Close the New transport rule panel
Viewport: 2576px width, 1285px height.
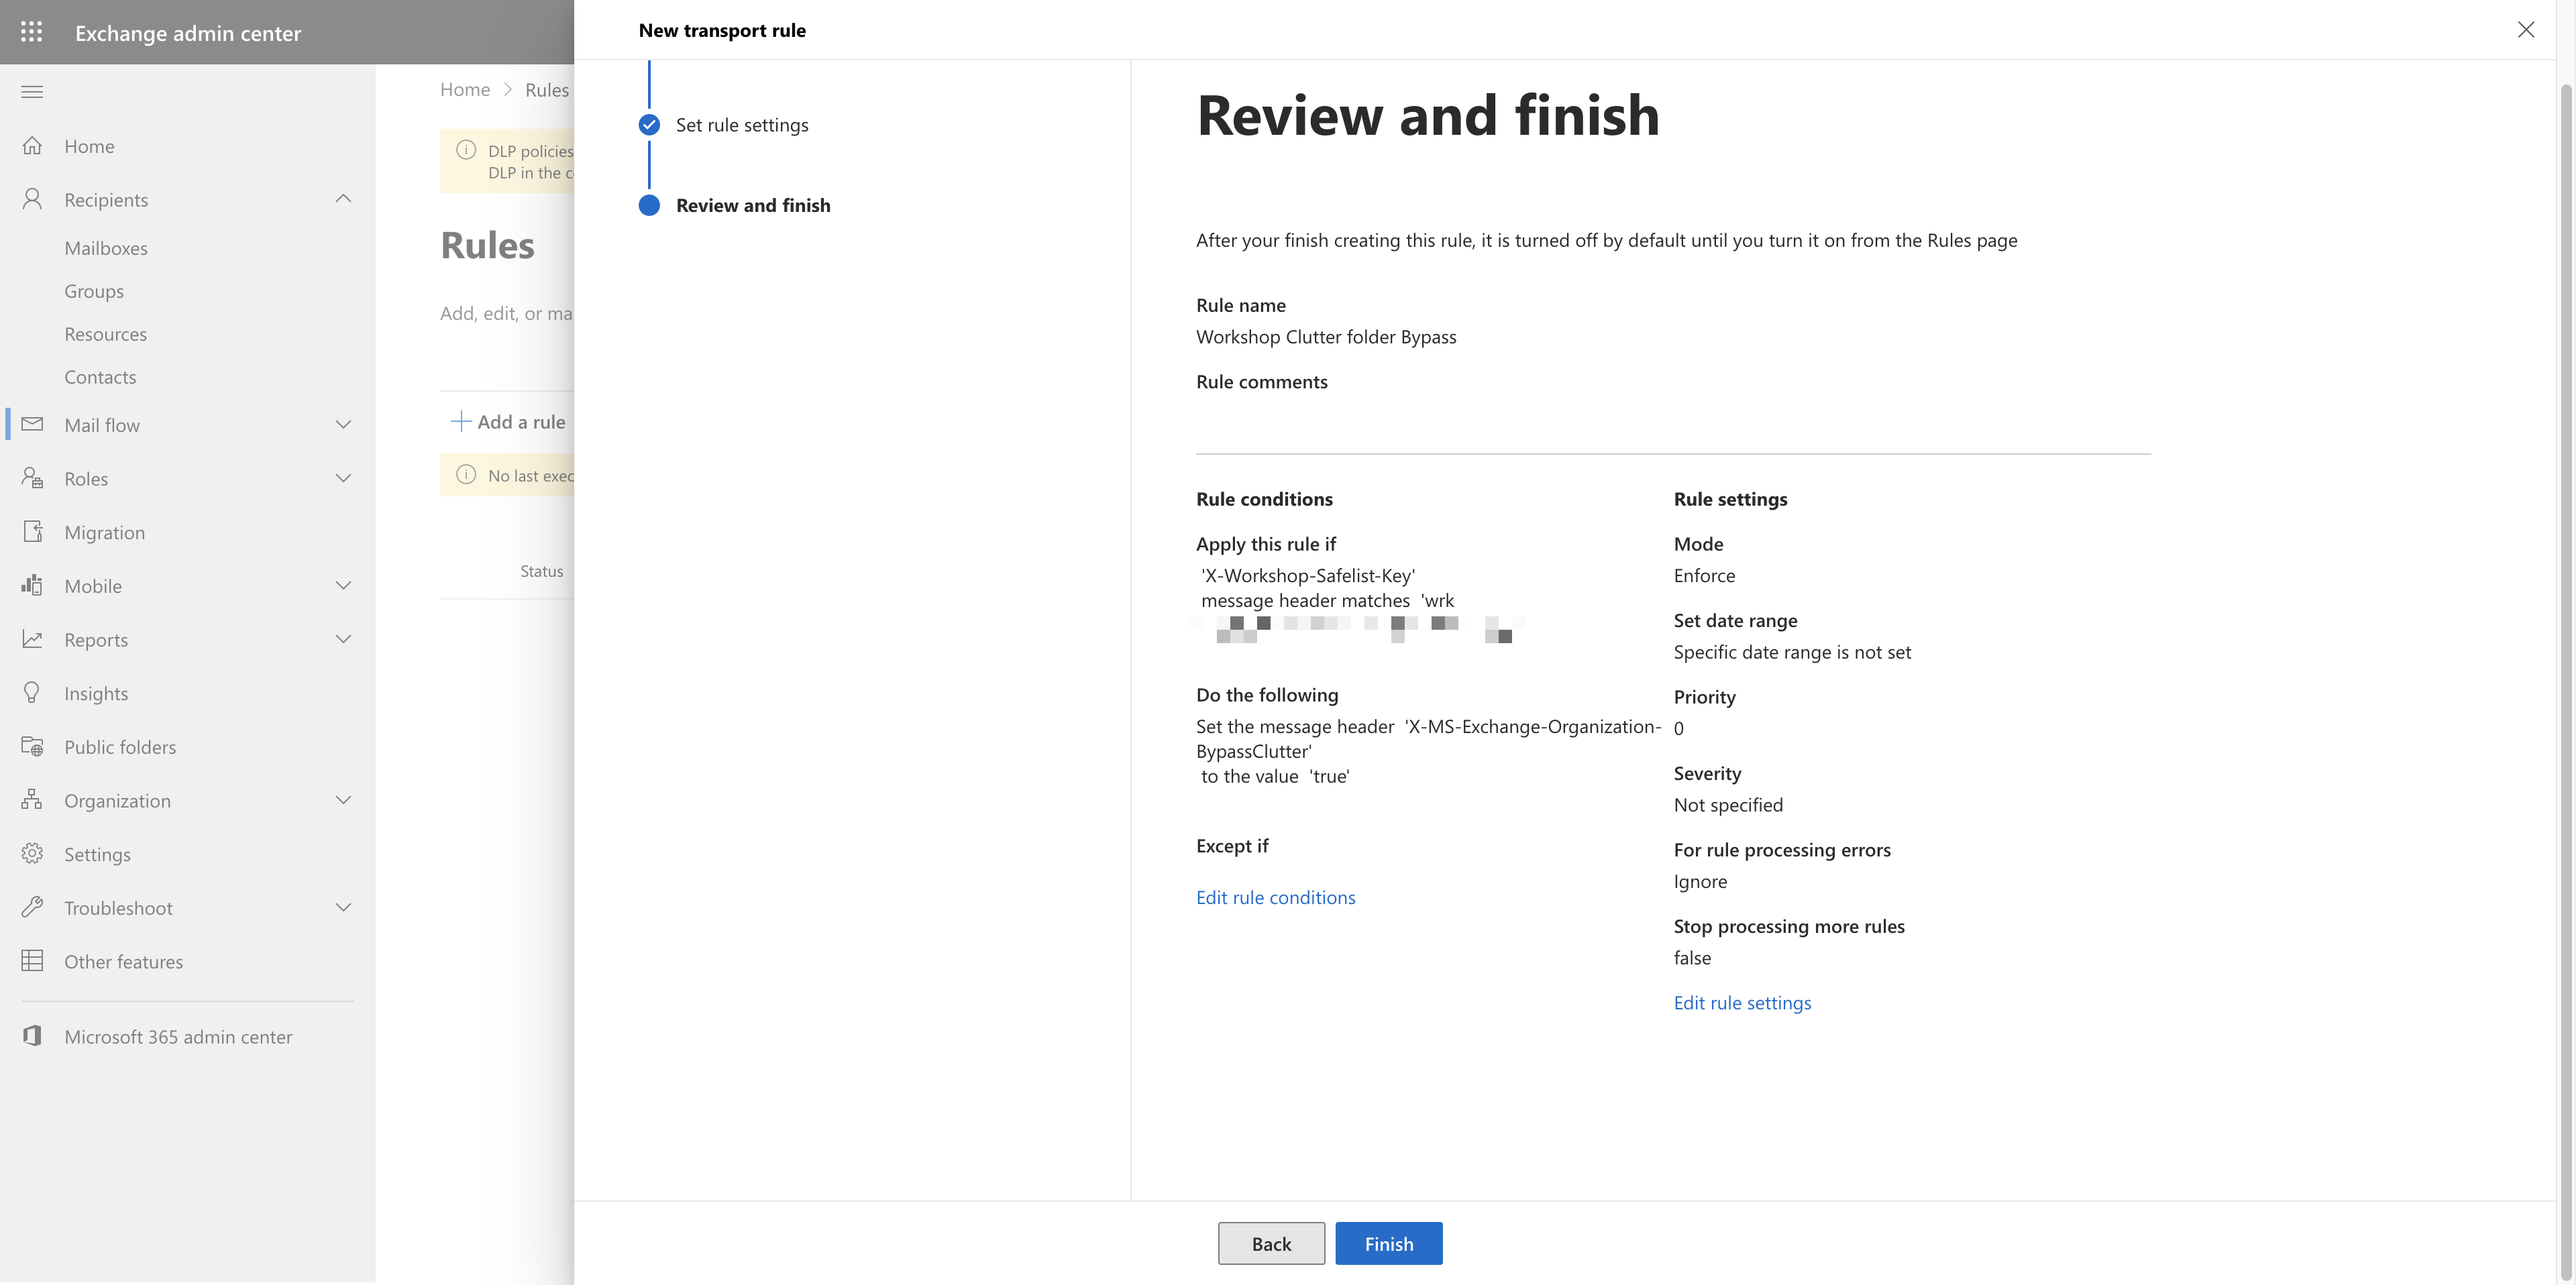[2526, 30]
